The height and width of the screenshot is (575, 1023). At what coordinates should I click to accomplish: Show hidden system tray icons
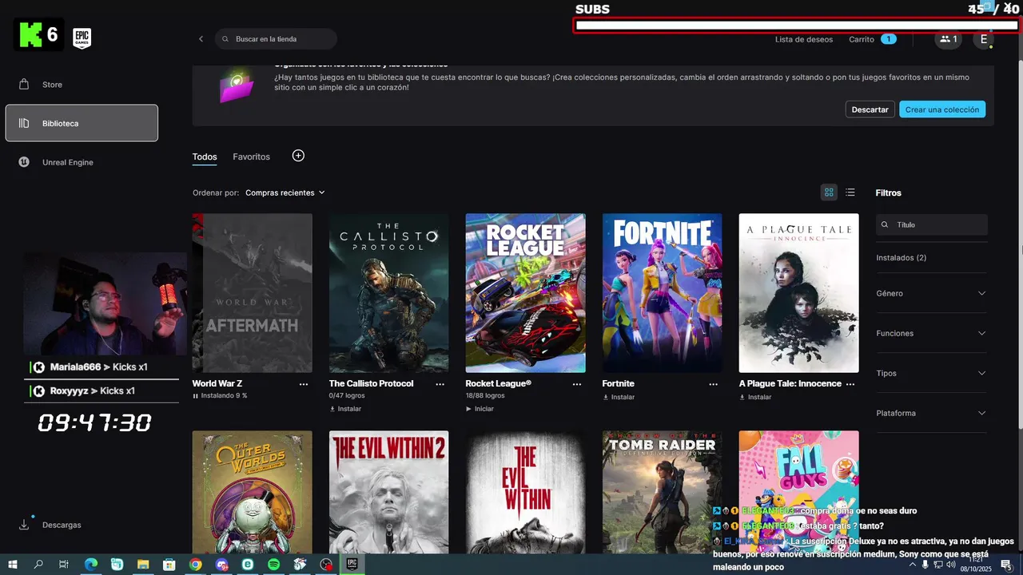[x=913, y=565]
